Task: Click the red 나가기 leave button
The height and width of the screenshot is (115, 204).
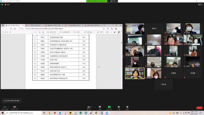Action: click(x=199, y=108)
